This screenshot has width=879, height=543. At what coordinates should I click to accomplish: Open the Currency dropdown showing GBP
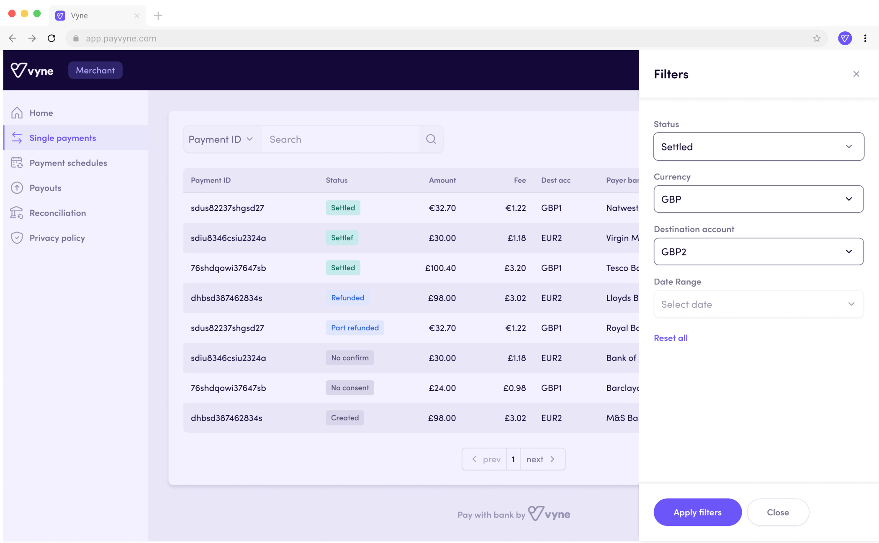758,199
